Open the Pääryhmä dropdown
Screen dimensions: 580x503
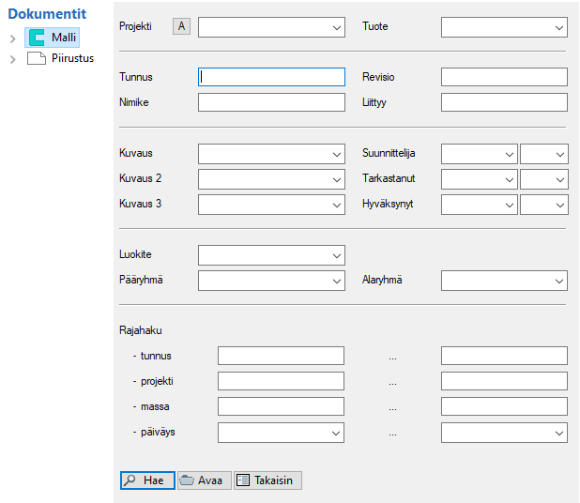pyautogui.click(x=336, y=281)
